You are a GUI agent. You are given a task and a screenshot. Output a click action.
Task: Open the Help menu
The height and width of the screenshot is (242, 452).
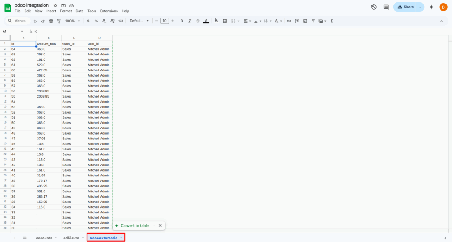pos(125,11)
